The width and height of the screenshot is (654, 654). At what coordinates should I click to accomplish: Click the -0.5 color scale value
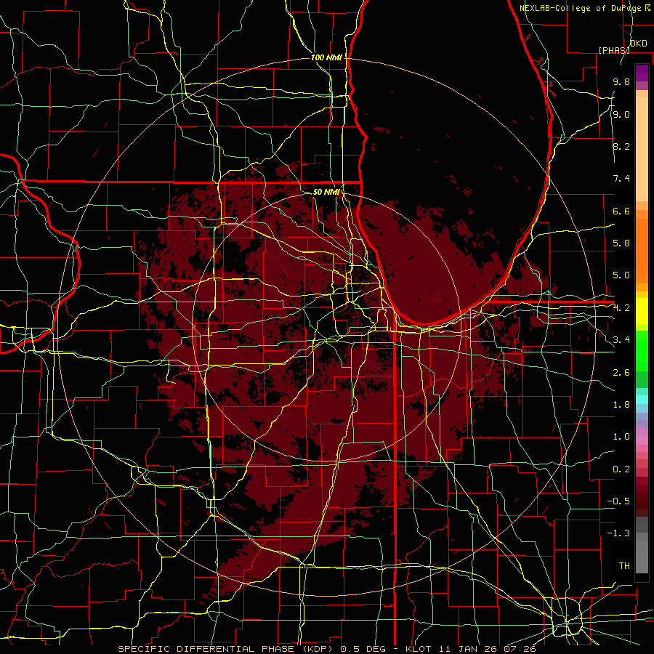pyautogui.click(x=618, y=501)
